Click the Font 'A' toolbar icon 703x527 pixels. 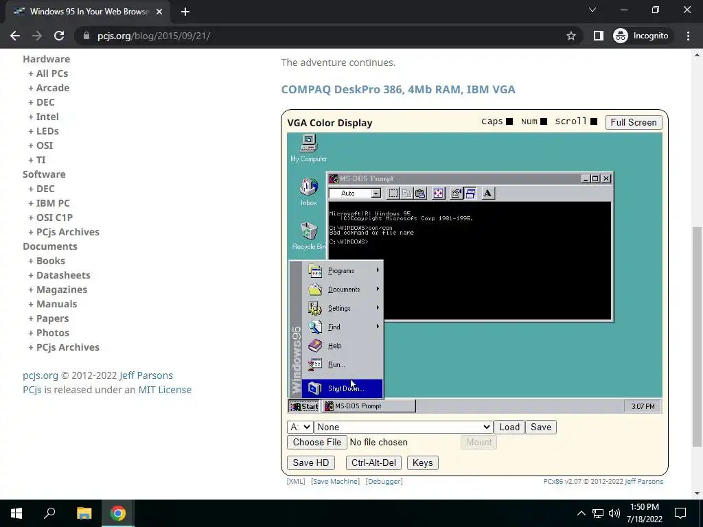pos(488,193)
